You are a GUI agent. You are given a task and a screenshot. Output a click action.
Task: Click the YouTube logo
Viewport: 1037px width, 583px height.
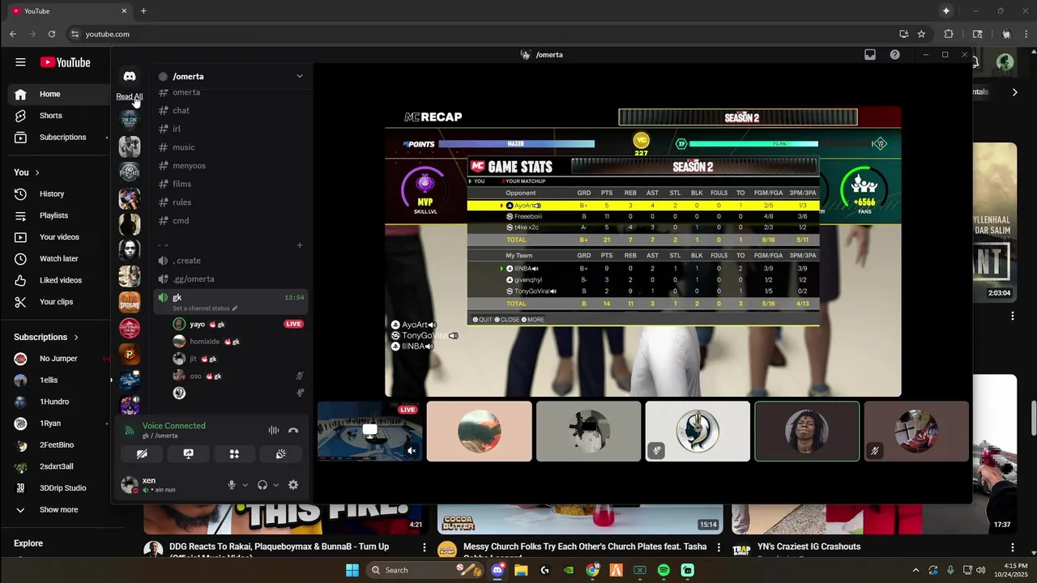pos(65,62)
